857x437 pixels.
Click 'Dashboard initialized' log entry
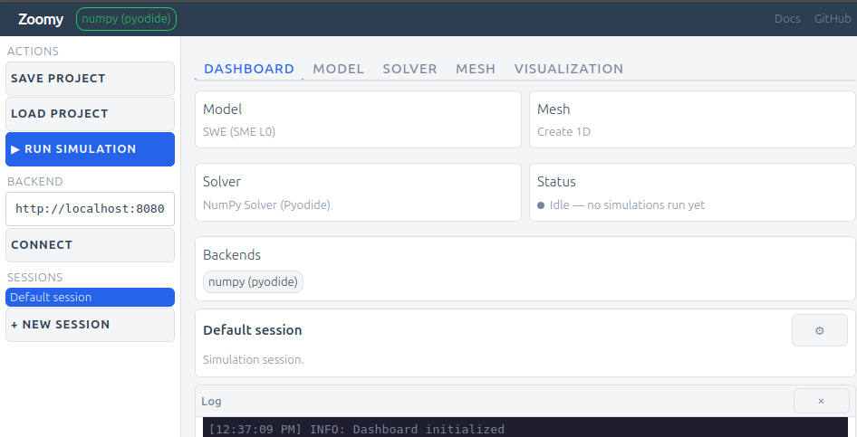[x=356, y=430]
